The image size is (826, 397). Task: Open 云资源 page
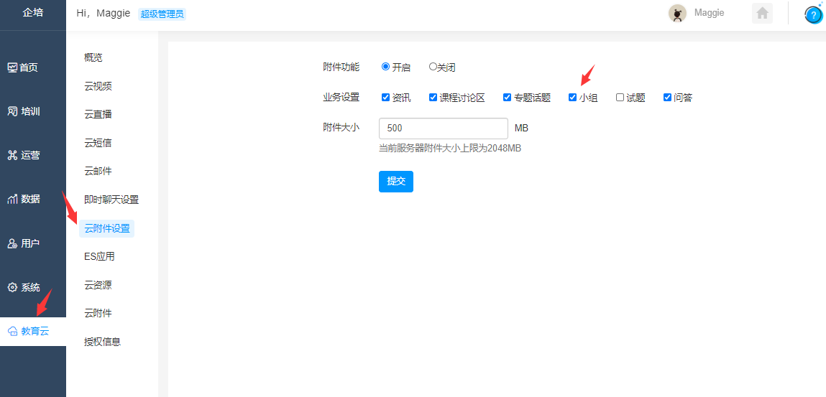tap(98, 285)
